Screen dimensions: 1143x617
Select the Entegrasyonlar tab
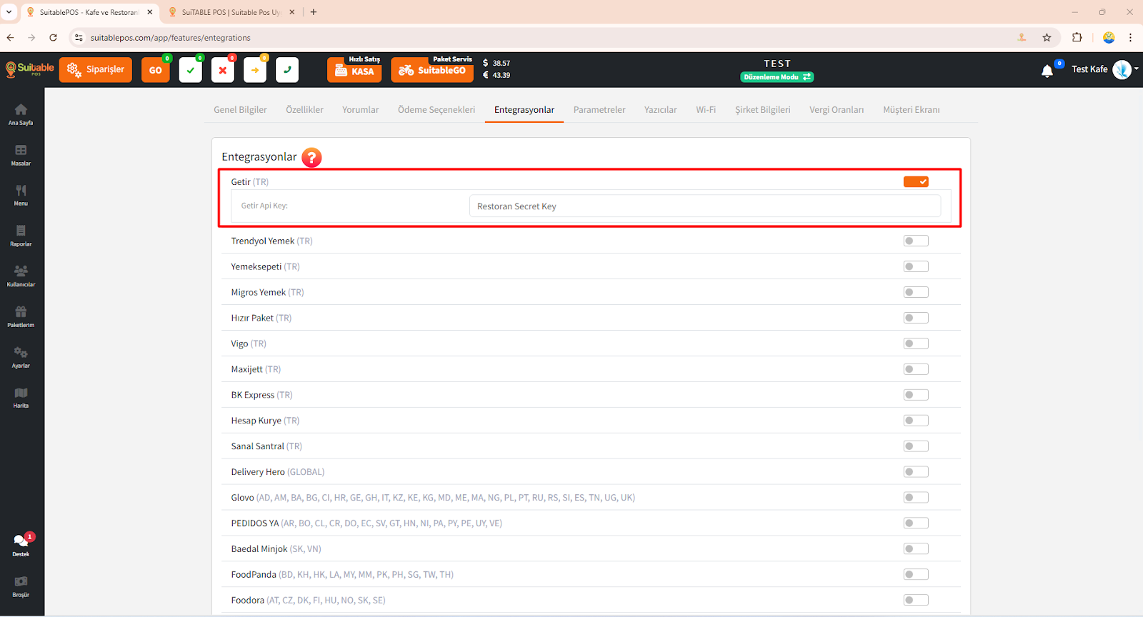coord(524,110)
